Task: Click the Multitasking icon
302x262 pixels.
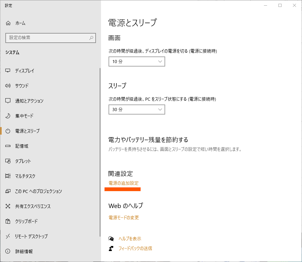Action: coord(8,176)
